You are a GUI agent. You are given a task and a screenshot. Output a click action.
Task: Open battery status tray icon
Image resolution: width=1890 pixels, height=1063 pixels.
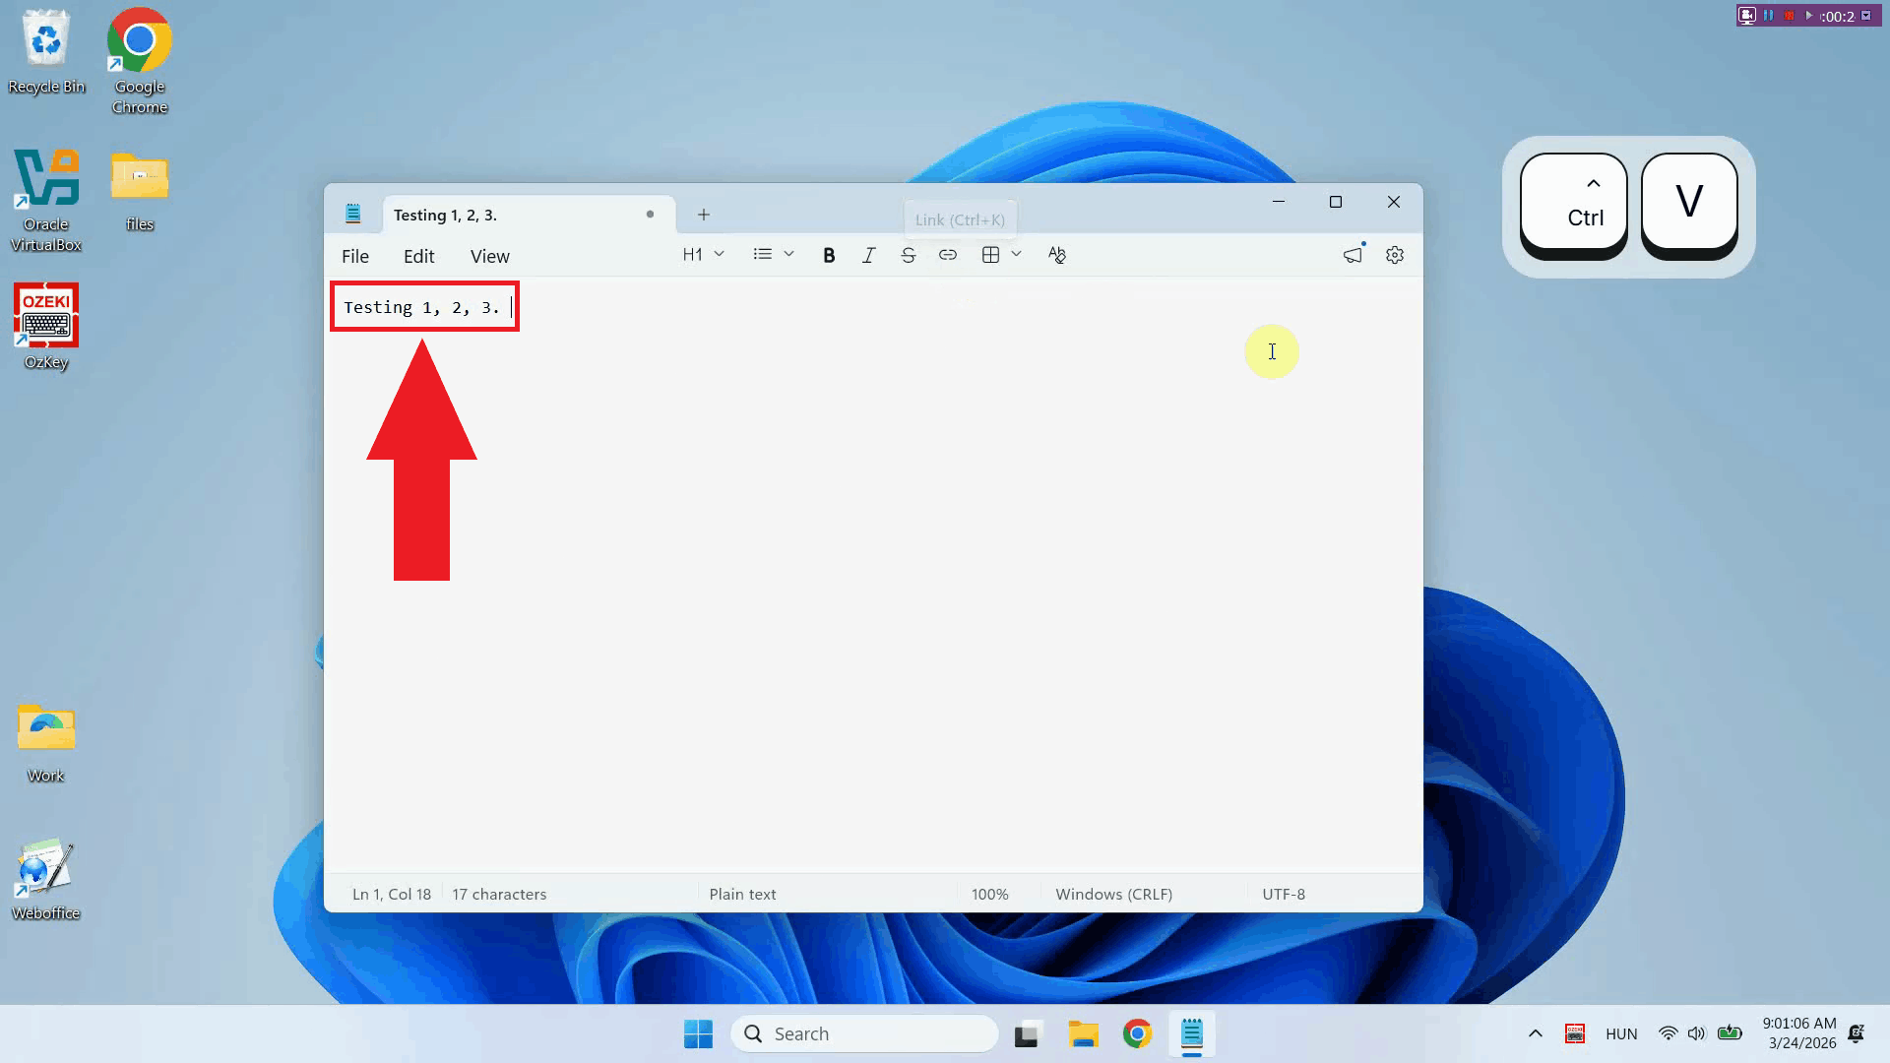tap(1730, 1033)
